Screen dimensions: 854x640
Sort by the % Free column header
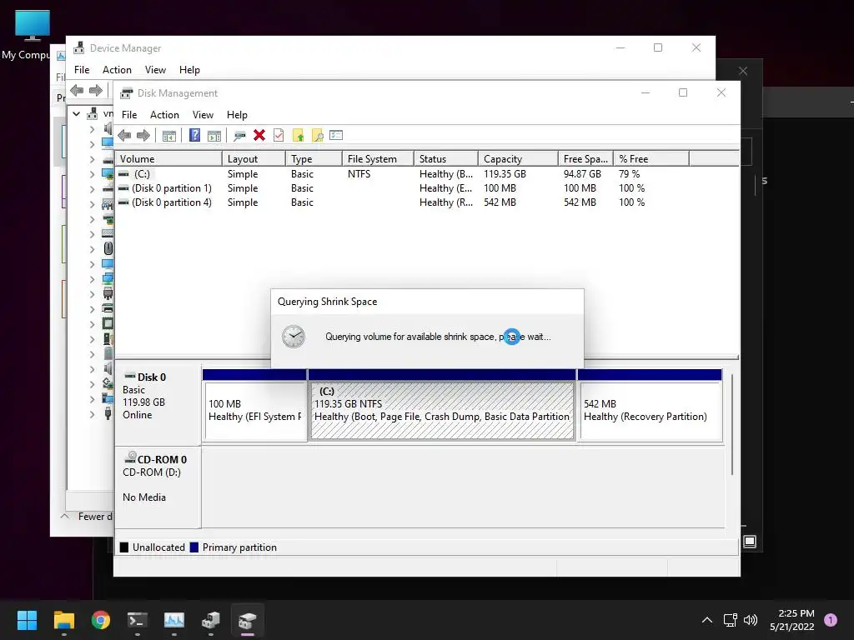[x=651, y=159]
